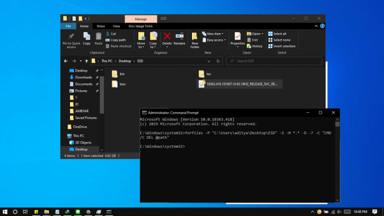Select OneDrive in navigation pane
Viewport: 384px width, 216px height.
80,127
